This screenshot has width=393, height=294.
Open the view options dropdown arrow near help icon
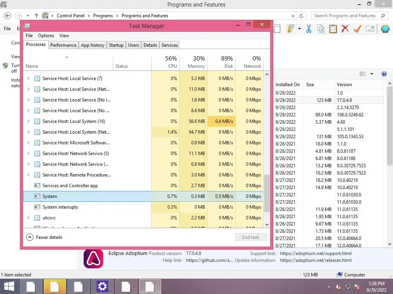(x=372, y=74)
